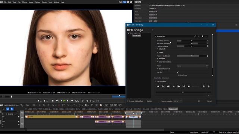Expand the 2 V track arrow
This screenshot has height=134, width=239.
[x=3, y=119]
